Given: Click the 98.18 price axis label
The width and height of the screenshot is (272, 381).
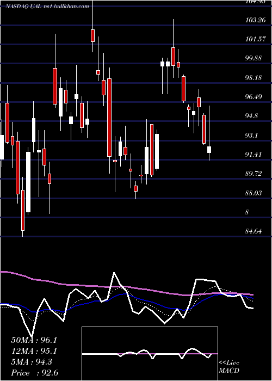Looking at the screenshot, I should coord(254,78).
